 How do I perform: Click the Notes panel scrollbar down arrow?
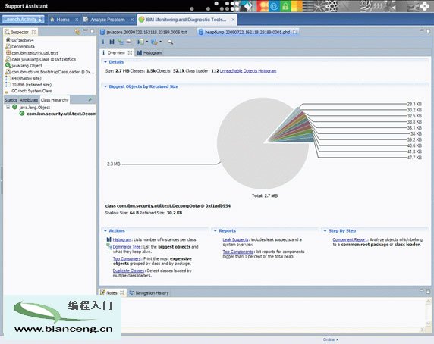tap(429, 323)
